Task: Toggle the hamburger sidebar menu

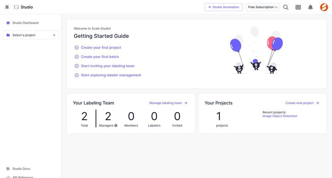Action: [7, 7]
